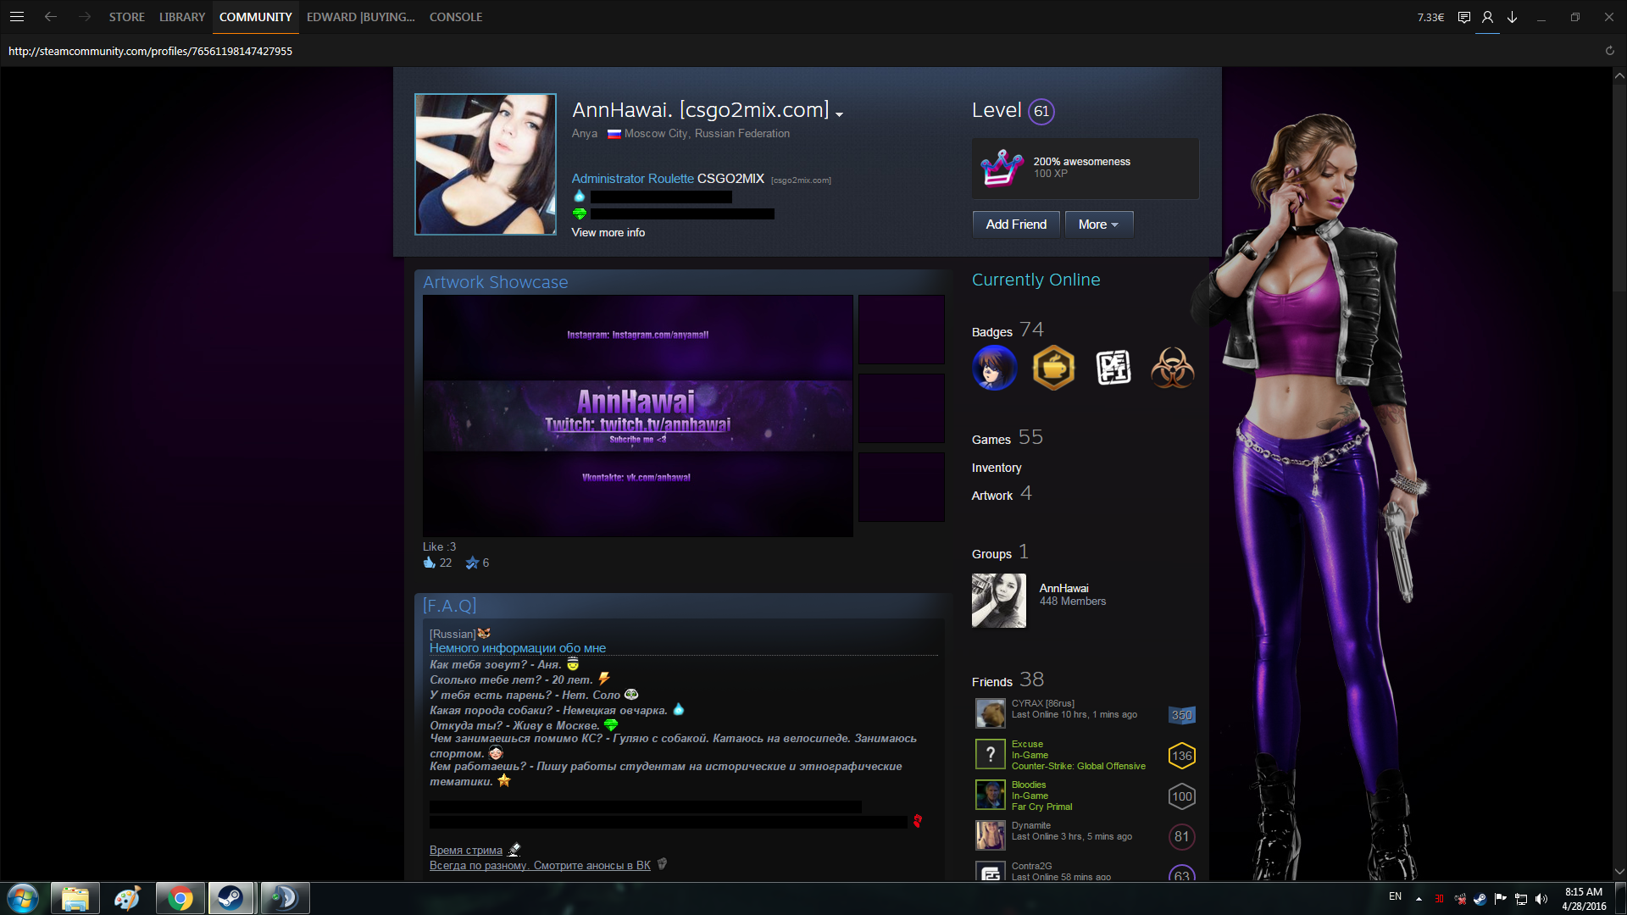Click the biohazard badge icon
The height and width of the screenshot is (915, 1627).
pyautogui.click(x=1172, y=368)
